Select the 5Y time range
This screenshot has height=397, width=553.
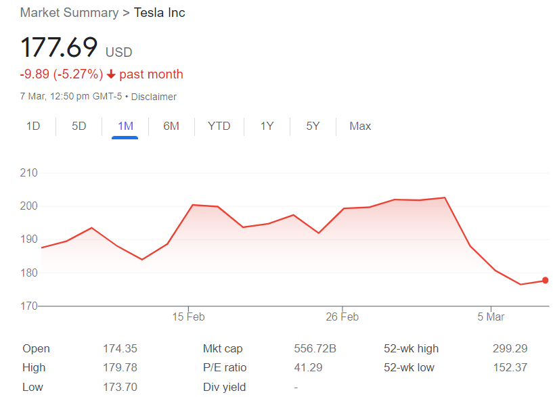click(x=313, y=126)
